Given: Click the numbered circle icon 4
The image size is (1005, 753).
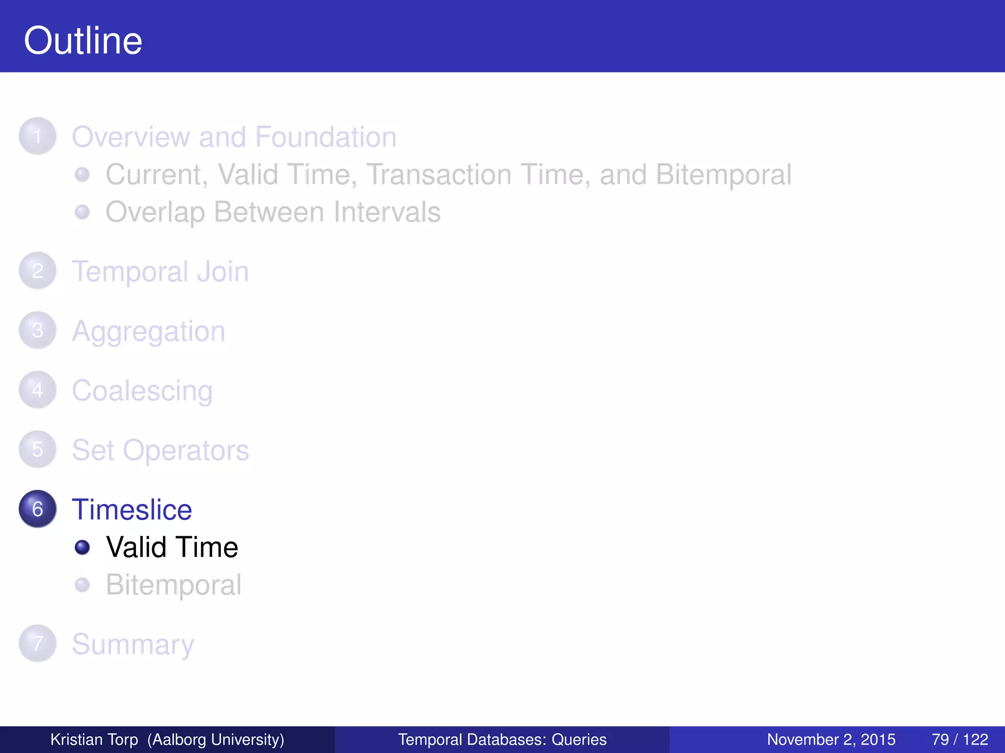Looking at the screenshot, I should pyautogui.click(x=37, y=390).
